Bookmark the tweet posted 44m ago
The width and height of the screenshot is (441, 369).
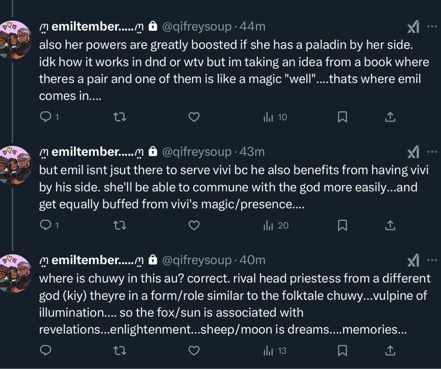pos(342,117)
